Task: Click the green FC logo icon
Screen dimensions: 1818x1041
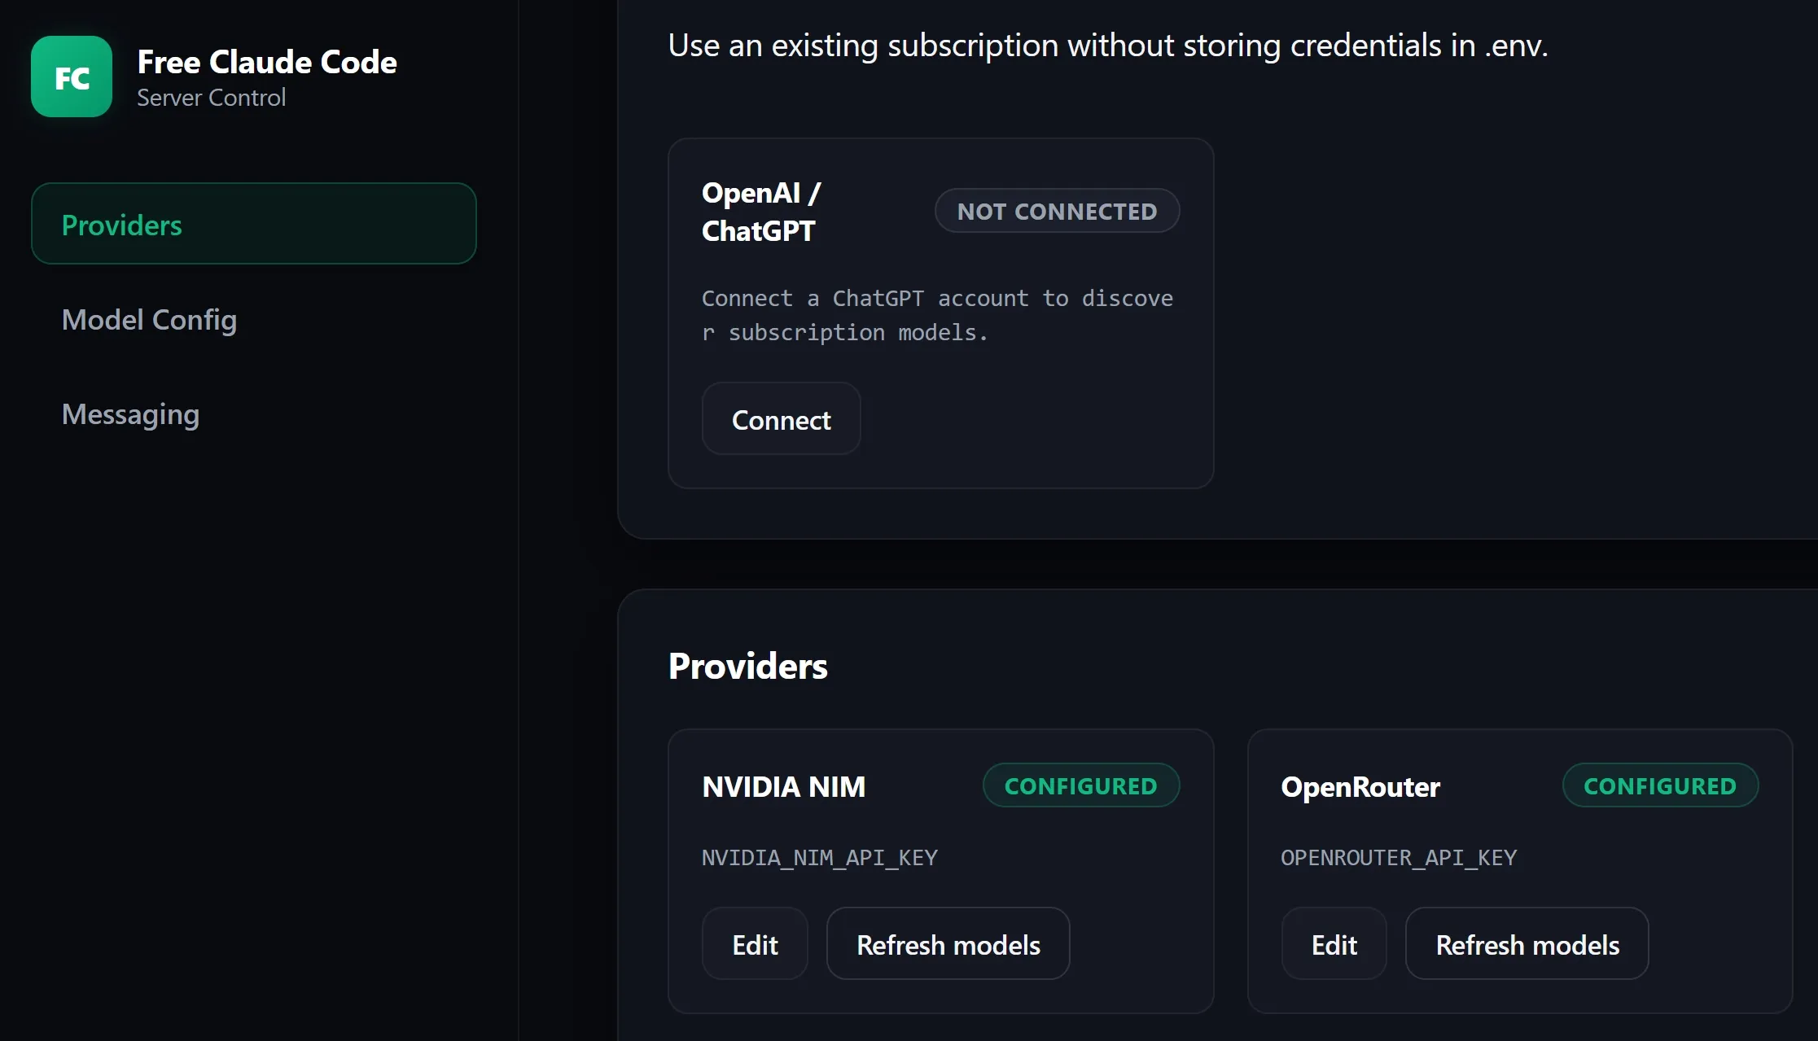Action: pyautogui.click(x=72, y=77)
